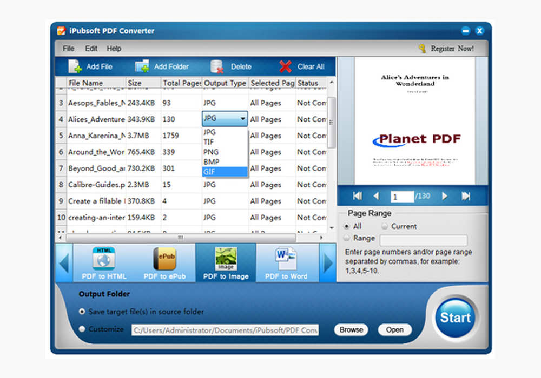
Task: Click the Delete database icon
Action: pos(217,66)
